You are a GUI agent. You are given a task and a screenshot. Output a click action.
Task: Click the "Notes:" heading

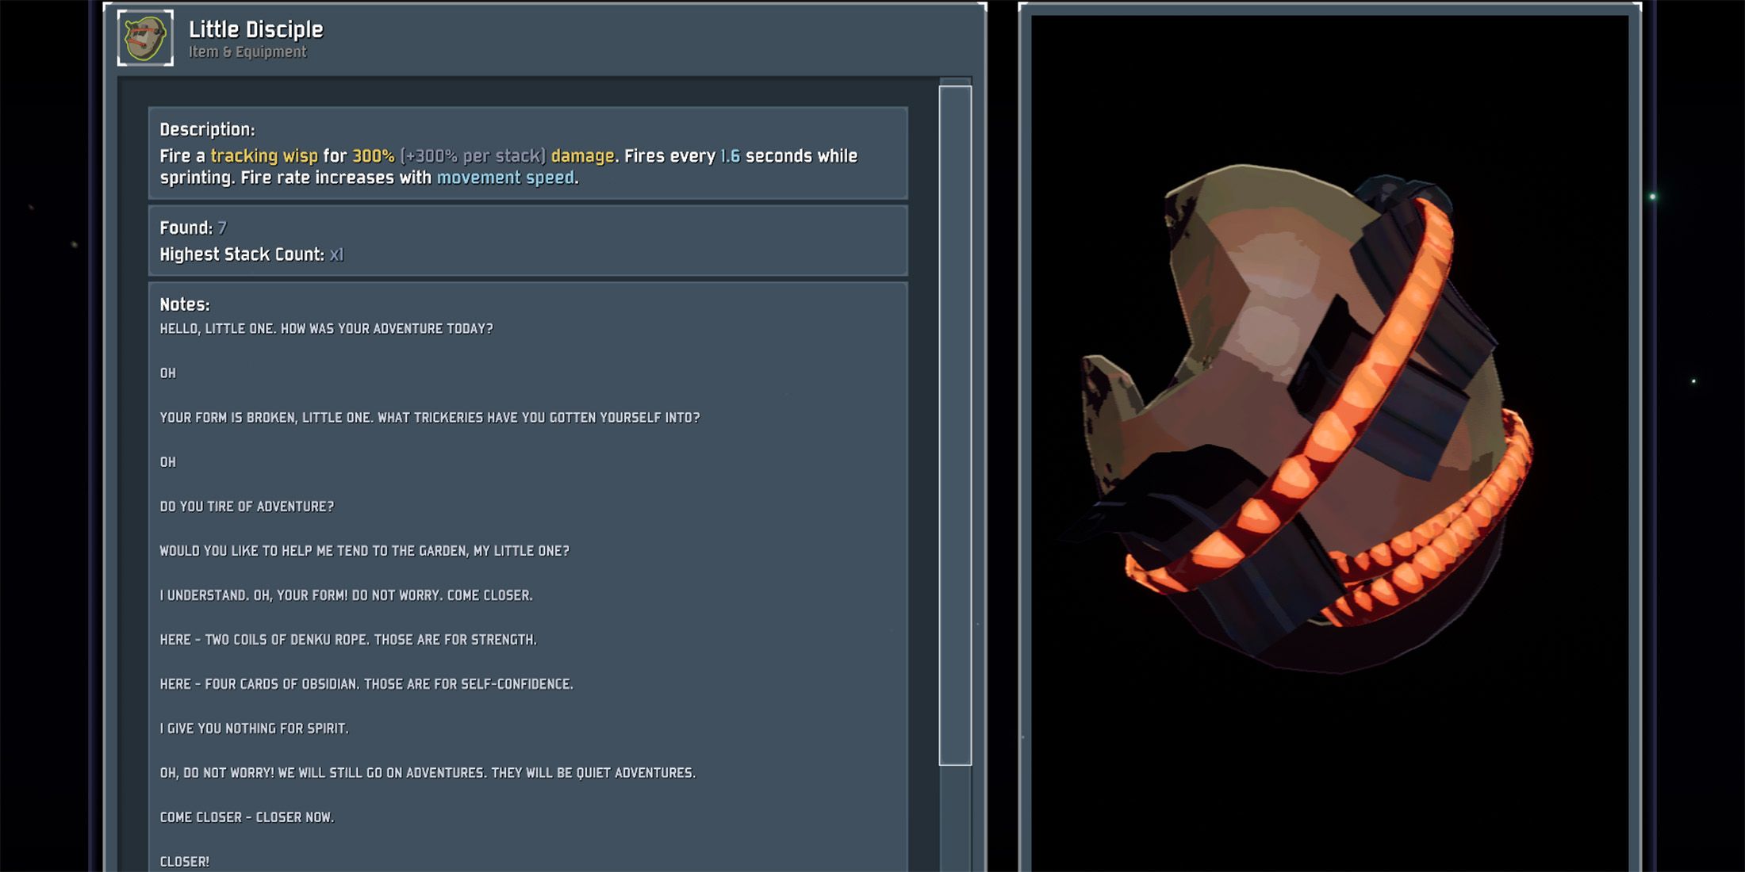pyautogui.click(x=185, y=304)
